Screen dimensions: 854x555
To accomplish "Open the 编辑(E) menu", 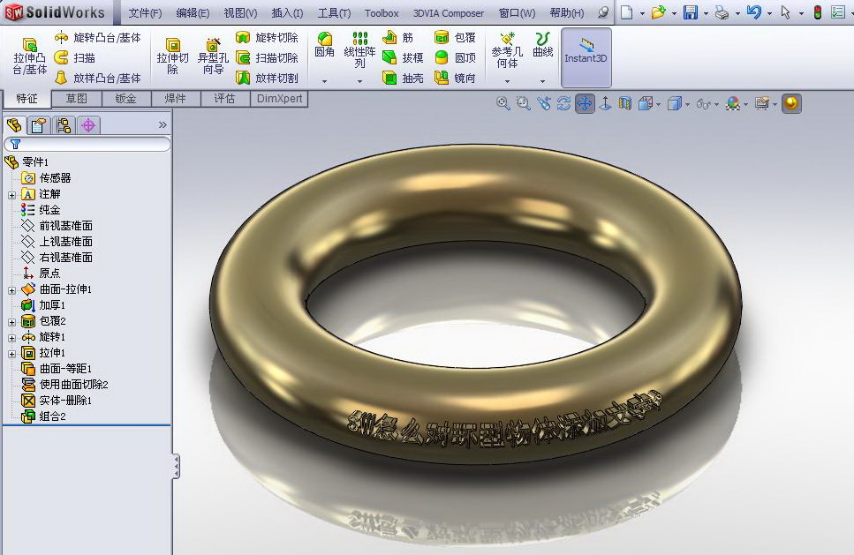I will [x=193, y=12].
